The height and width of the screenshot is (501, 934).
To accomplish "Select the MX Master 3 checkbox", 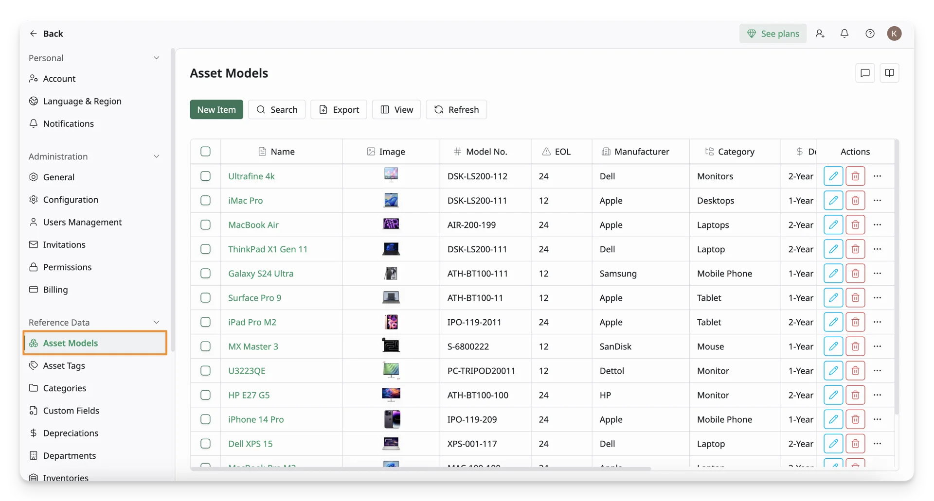I will [205, 346].
